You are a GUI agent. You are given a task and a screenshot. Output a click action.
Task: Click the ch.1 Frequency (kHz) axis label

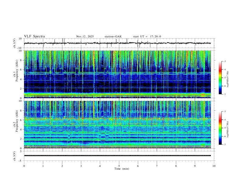[x=16, y=70]
